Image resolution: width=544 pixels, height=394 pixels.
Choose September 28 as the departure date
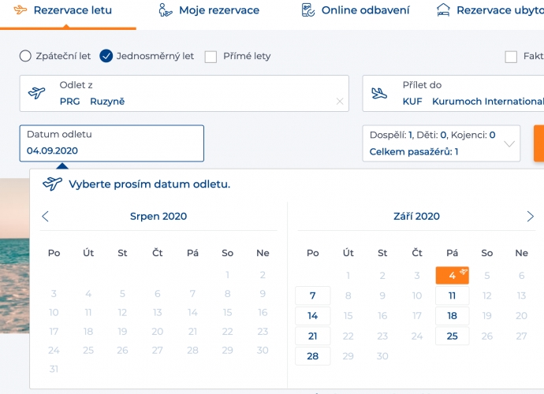click(x=312, y=356)
